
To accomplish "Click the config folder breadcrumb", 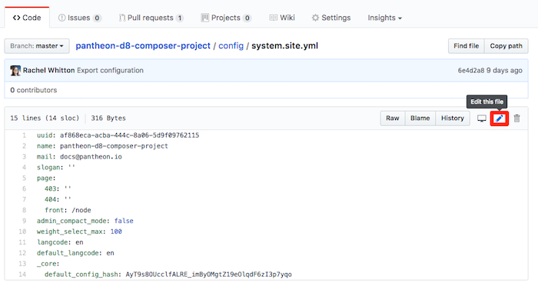I will click(231, 45).
